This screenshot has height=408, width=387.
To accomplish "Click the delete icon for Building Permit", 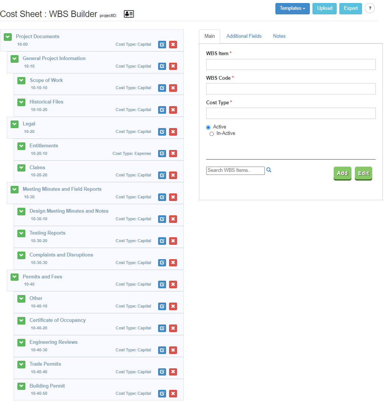I will click(x=173, y=393).
